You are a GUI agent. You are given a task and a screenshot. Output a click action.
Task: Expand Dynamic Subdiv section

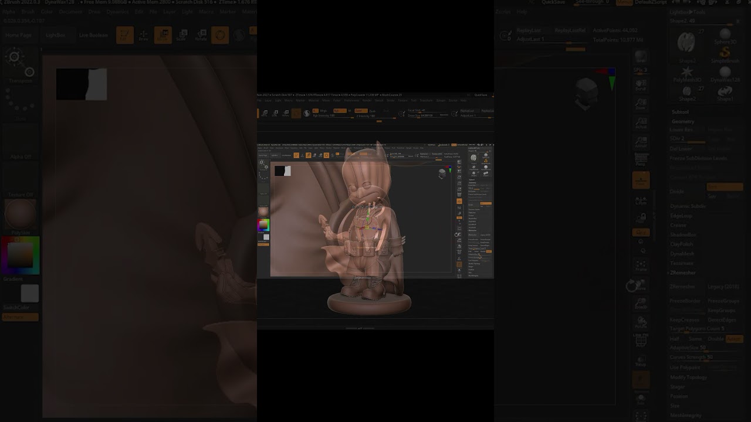click(688, 206)
